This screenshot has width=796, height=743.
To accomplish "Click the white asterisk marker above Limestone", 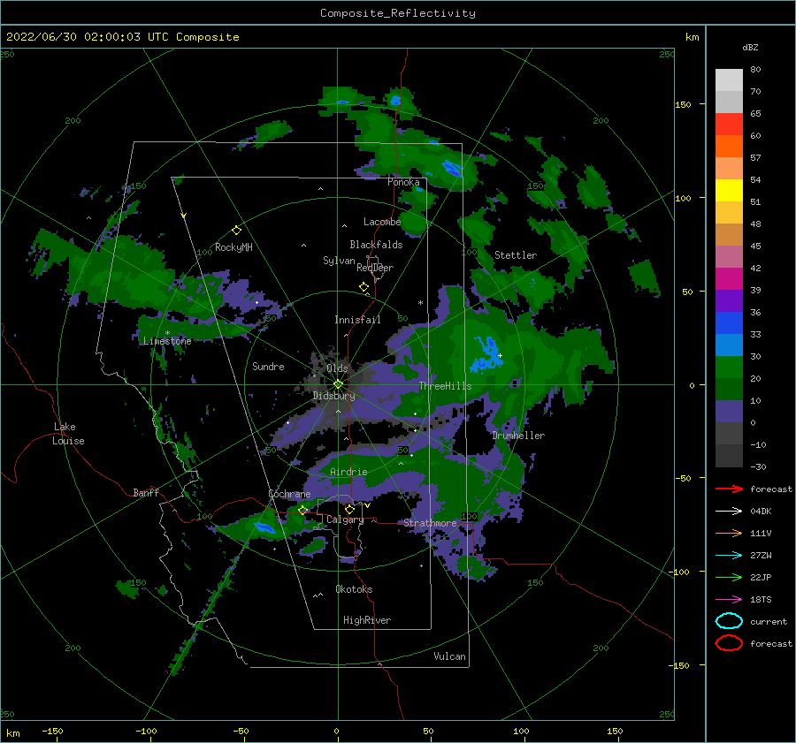I will 167,333.
